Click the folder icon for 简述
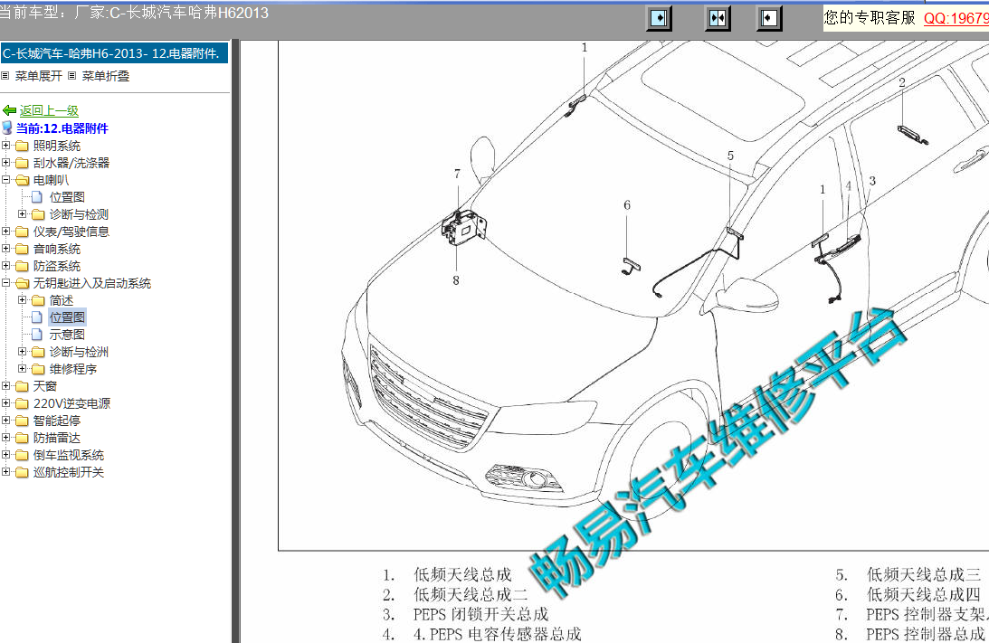This screenshot has height=643, width=989. (x=39, y=300)
